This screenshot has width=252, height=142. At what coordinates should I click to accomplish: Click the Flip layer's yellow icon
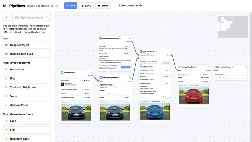click(6, 130)
